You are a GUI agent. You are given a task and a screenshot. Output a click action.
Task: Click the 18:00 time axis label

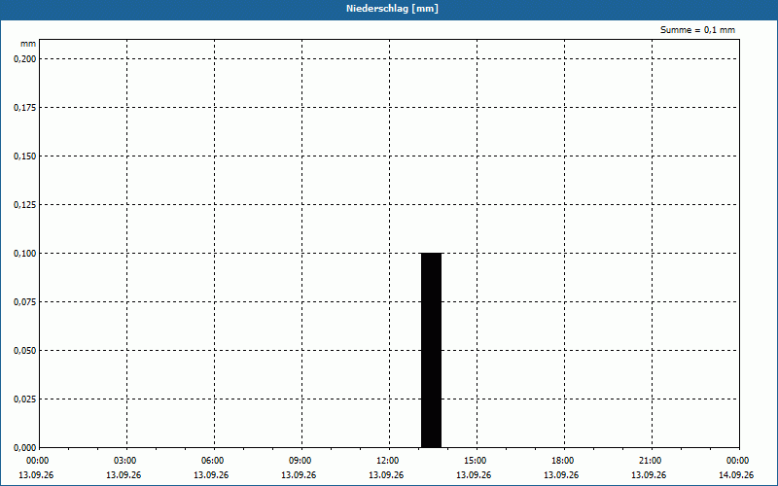pos(562,461)
